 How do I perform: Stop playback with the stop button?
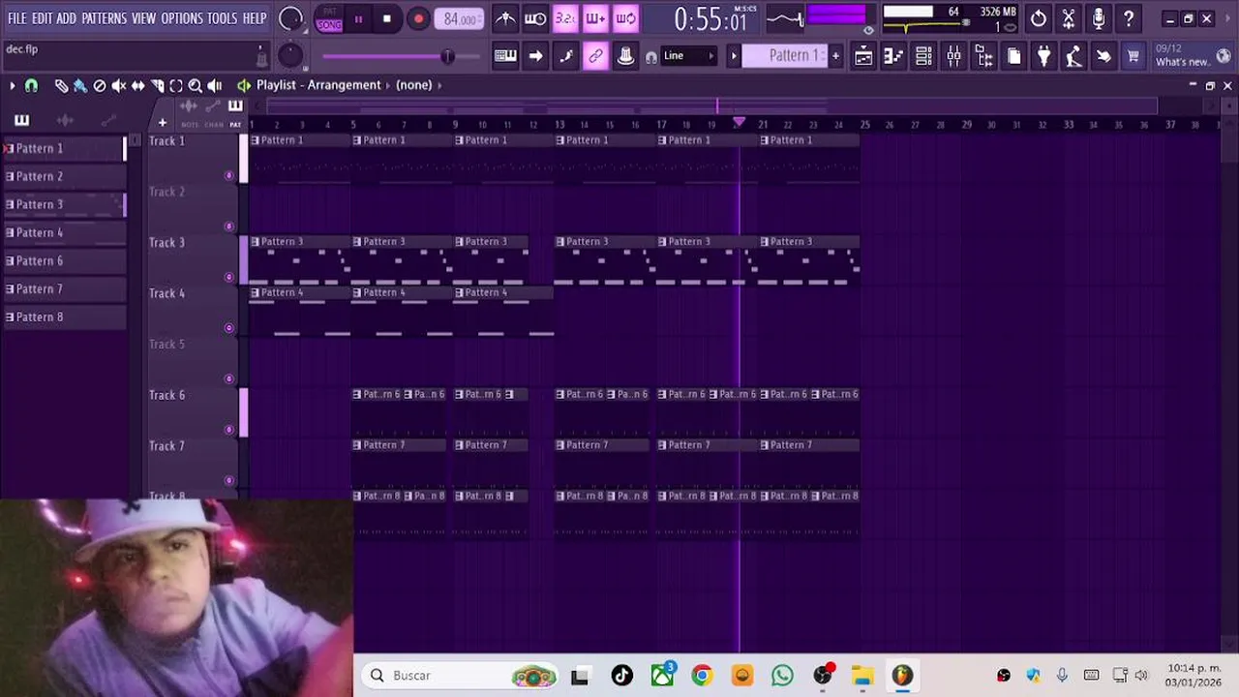[387, 18]
